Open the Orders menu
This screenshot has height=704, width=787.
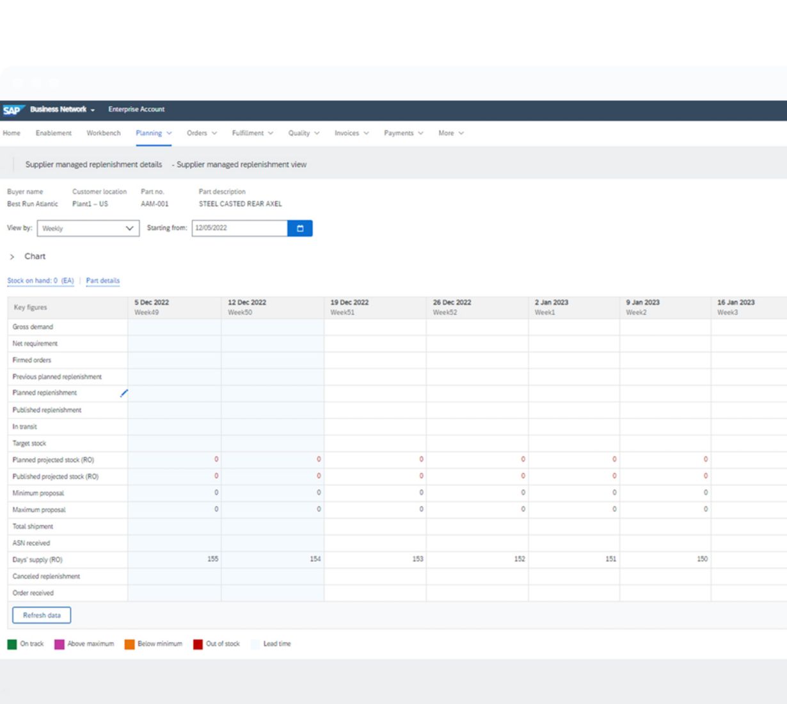click(x=202, y=133)
